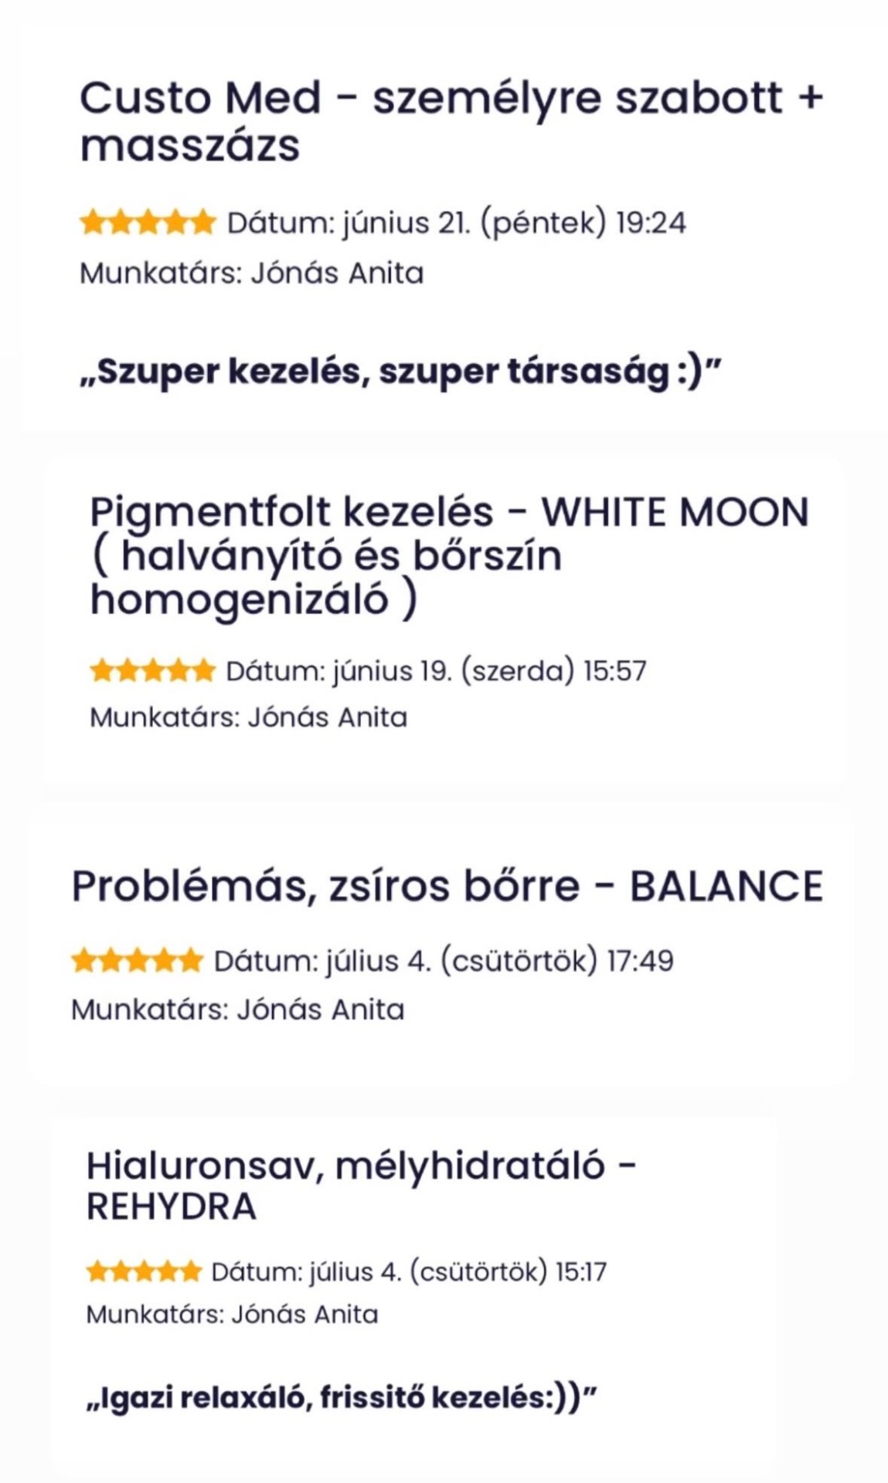
Task: Select the július 4. (csütörtök) 15:17 date
Action: click(x=409, y=1271)
